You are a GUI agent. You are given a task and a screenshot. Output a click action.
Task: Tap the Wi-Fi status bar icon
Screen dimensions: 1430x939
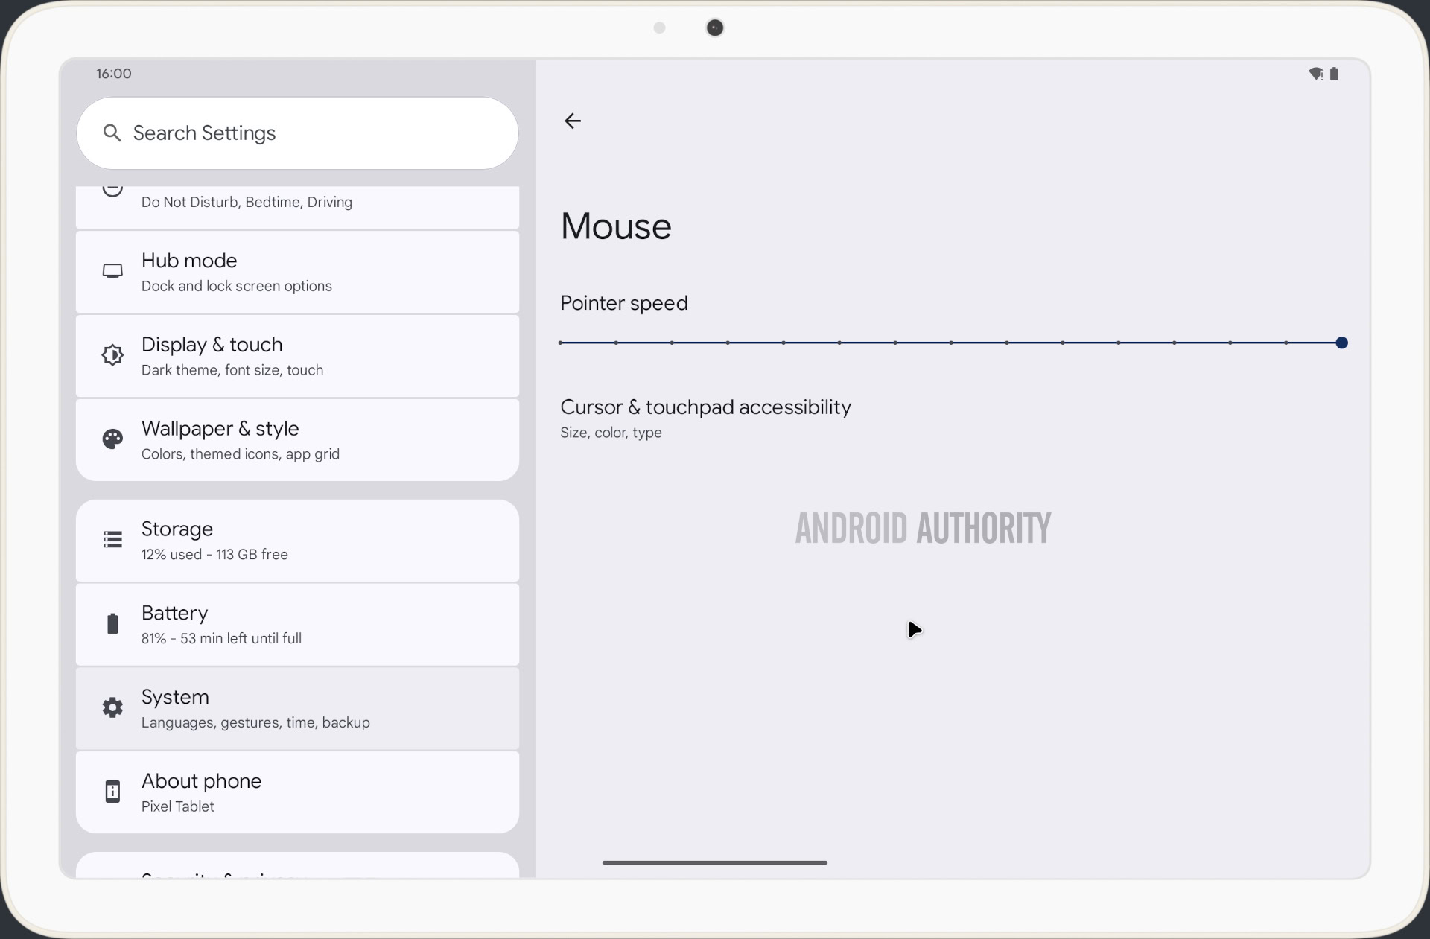pyautogui.click(x=1315, y=74)
